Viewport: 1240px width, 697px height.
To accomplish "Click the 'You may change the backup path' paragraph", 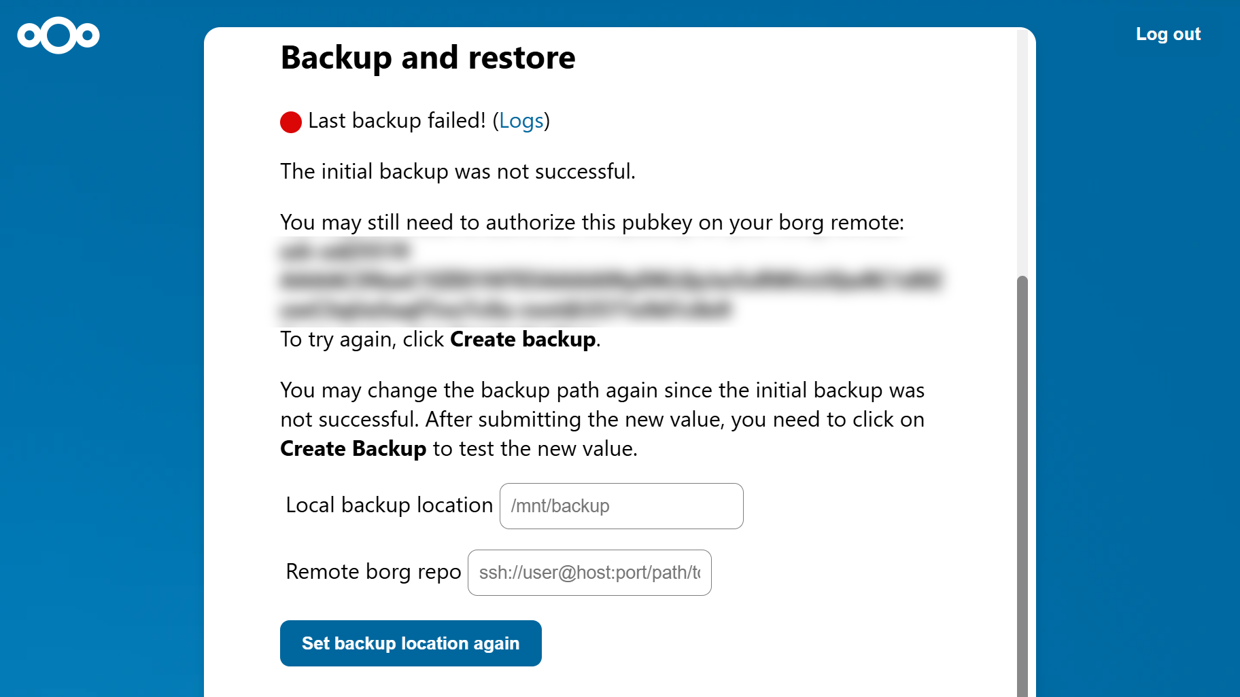I will tap(602, 419).
